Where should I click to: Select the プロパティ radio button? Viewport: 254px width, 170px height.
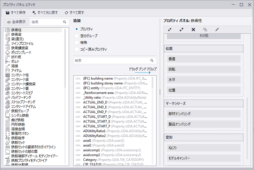point(76,29)
